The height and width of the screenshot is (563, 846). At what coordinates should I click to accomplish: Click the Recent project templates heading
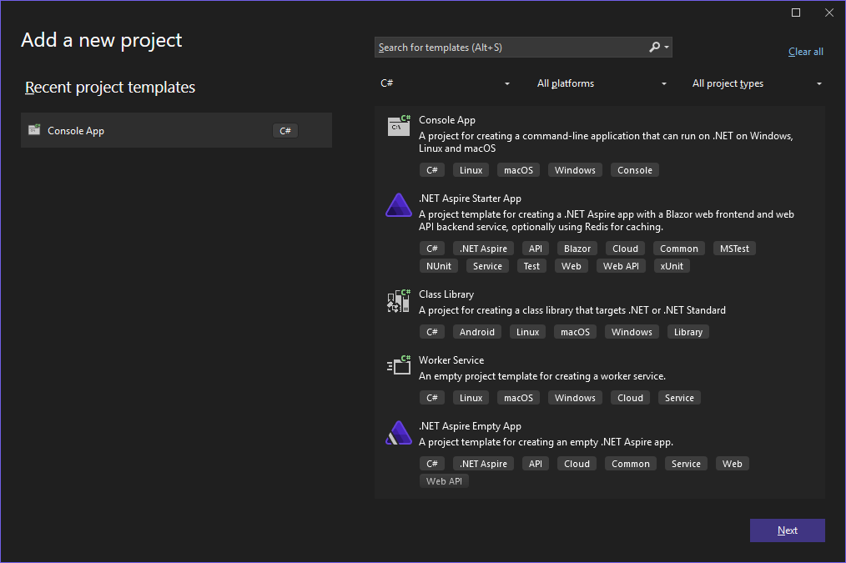pos(110,87)
